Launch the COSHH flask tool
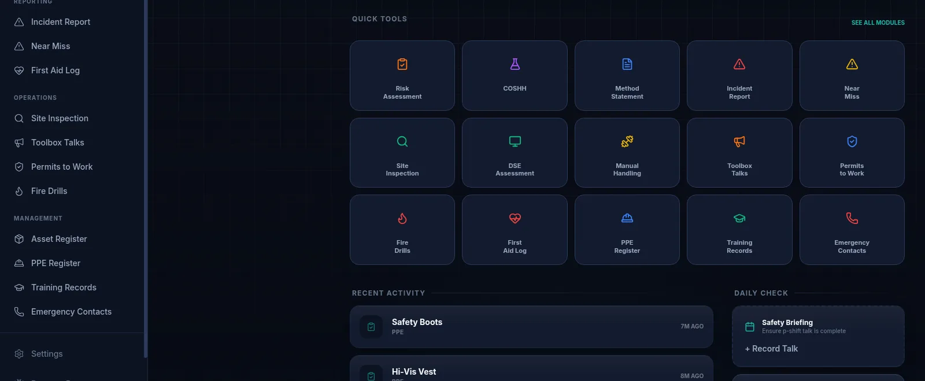925x381 pixels. [x=515, y=76]
